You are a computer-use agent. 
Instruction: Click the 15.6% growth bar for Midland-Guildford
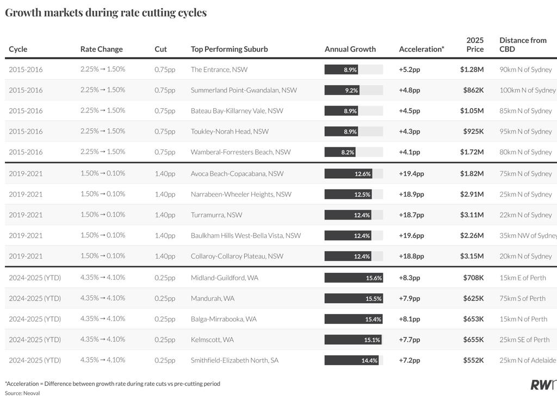(x=354, y=278)
